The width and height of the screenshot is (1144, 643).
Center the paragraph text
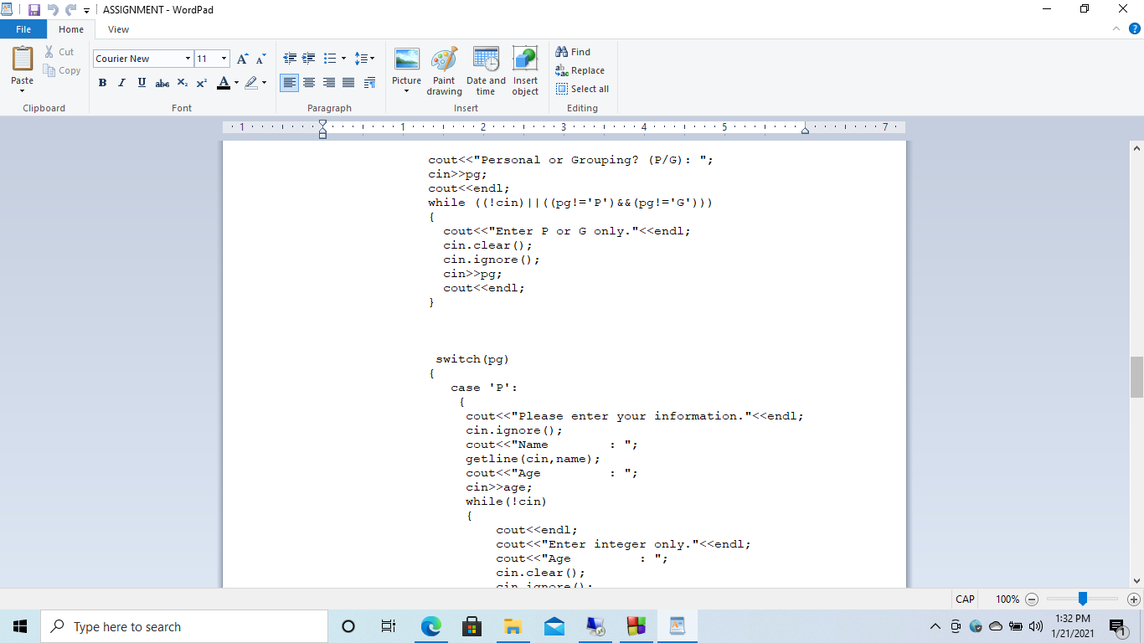point(309,83)
